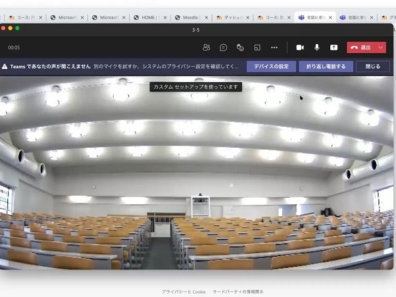Image resolution: width=396 pixels, height=297 pixels.
Task: Dismiss the banner with 閉じる
Action: 373,66
